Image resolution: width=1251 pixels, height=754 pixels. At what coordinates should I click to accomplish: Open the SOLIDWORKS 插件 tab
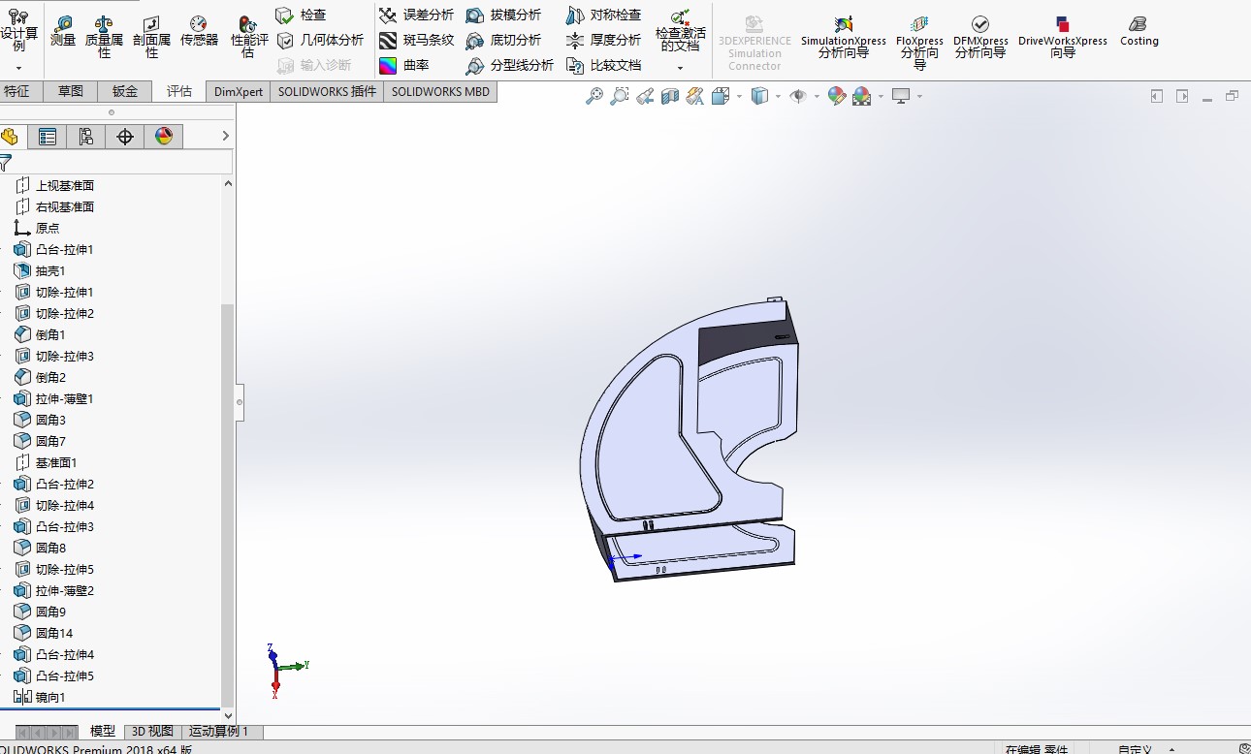pos(327,91)
